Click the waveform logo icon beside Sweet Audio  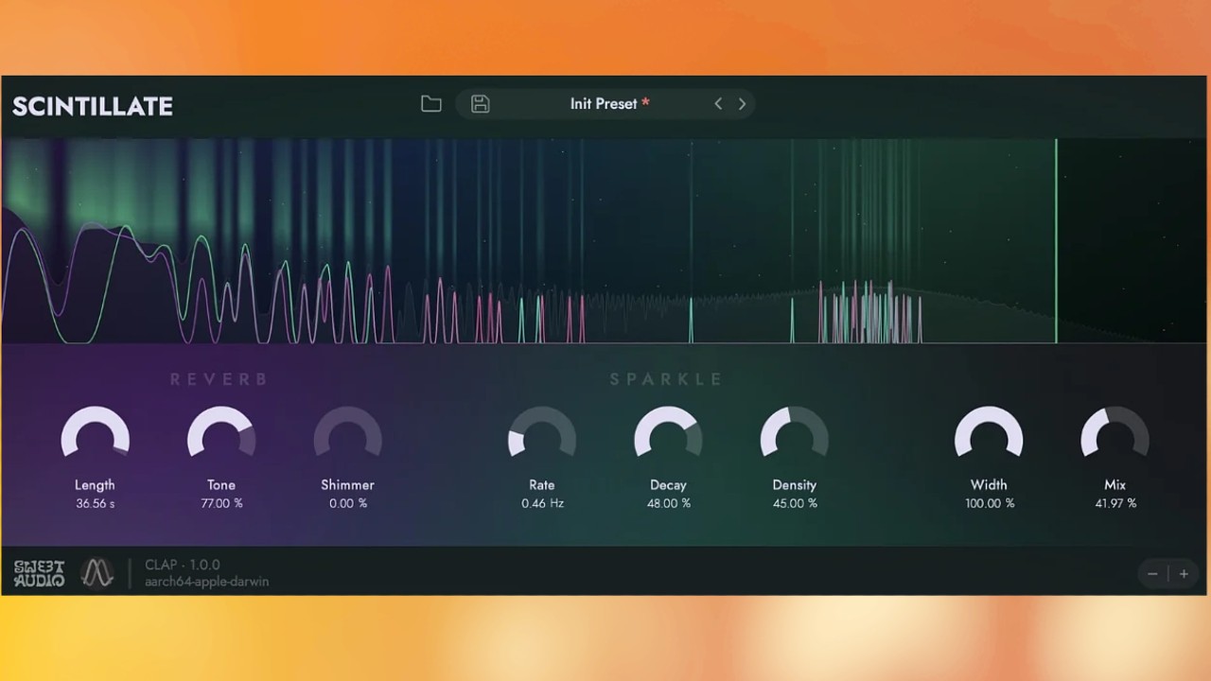(97, 573)
